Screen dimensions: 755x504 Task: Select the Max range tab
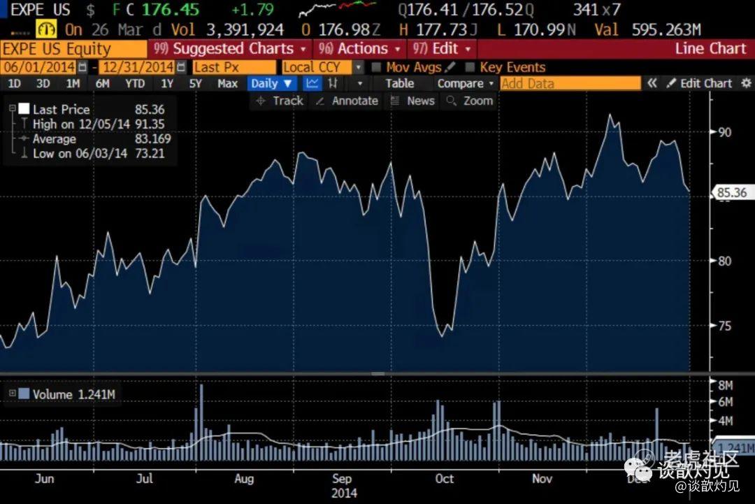tap(228, 83)
